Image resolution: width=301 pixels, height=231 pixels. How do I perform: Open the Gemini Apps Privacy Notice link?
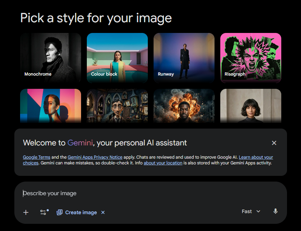click(x=95, y=157)
